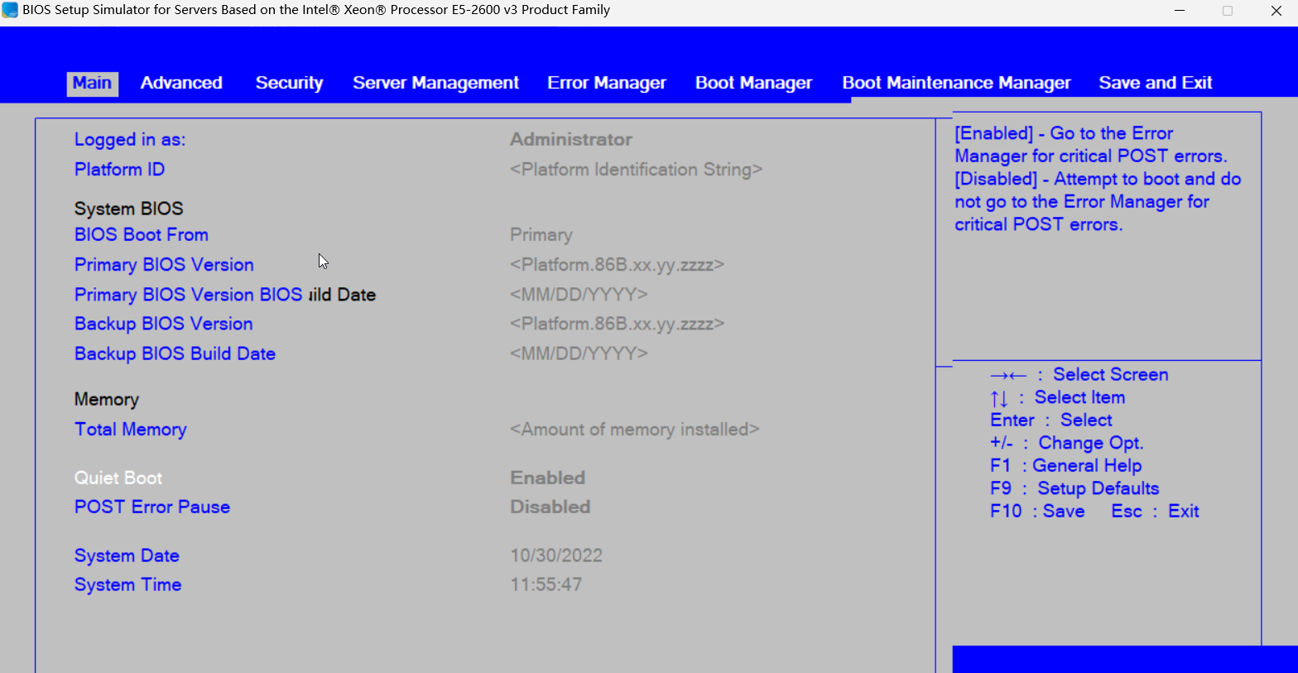Click the Platform ID label
Screen dimensions: 1298x673
(x=119, y=169)
